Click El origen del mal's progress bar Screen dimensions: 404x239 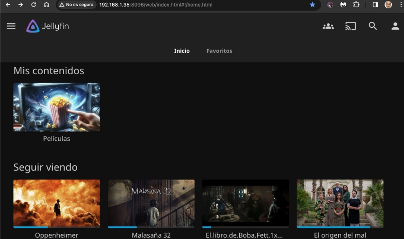click(340, 227)
